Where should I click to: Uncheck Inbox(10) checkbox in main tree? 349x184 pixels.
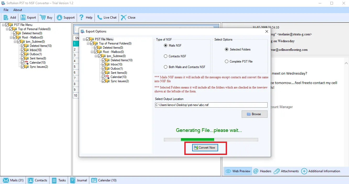tap(23, 50)
